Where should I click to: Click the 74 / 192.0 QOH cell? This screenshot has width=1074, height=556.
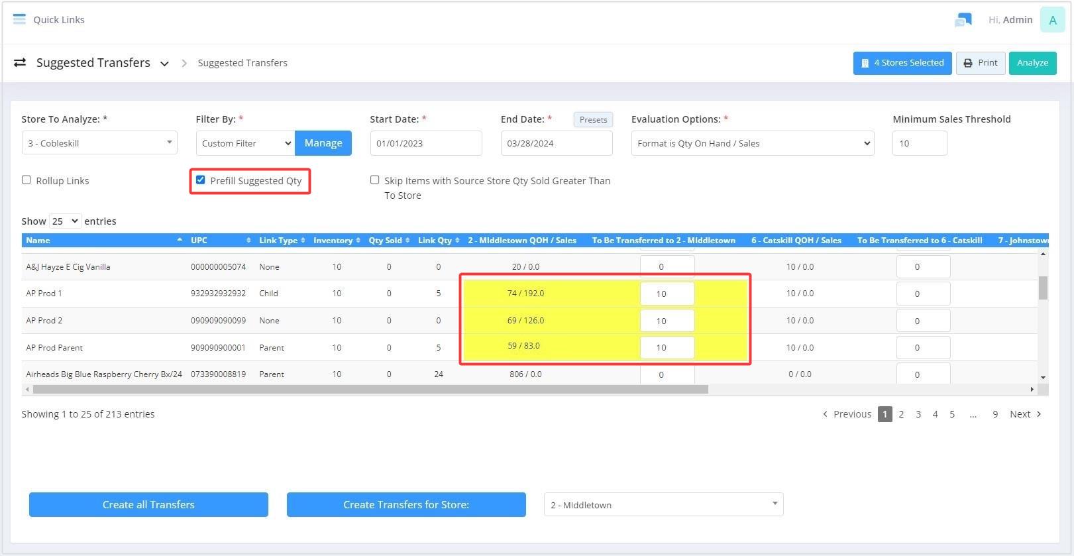(x=525, y=293)
